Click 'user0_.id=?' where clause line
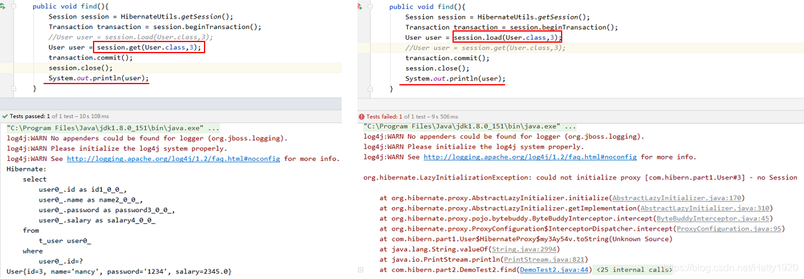Screen dimensions: 804x279 click(62, 261)
